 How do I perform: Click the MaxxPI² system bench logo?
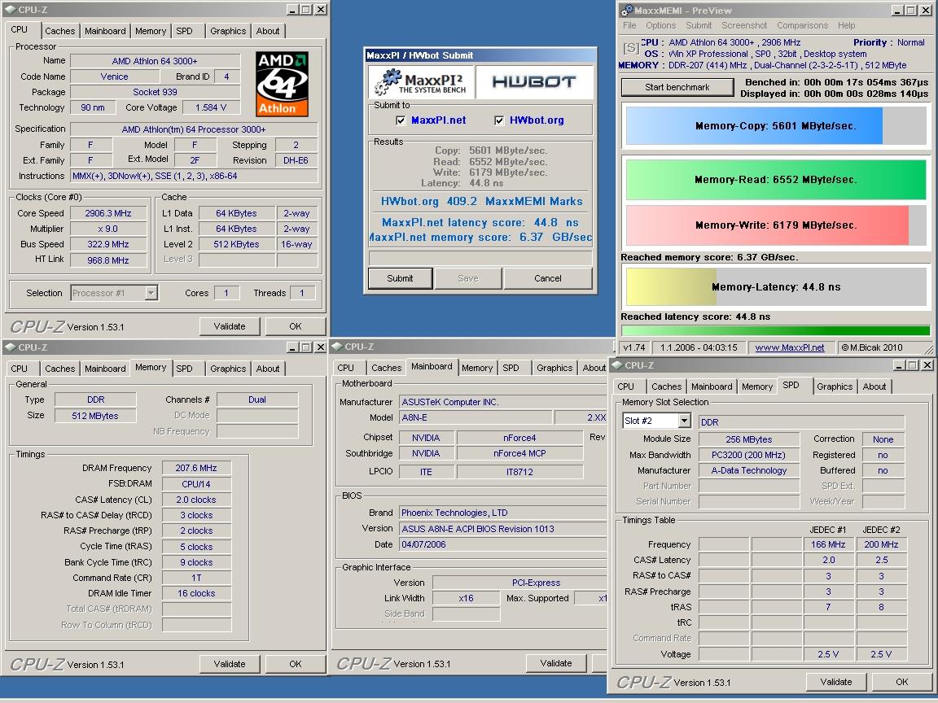click(421, 82)
